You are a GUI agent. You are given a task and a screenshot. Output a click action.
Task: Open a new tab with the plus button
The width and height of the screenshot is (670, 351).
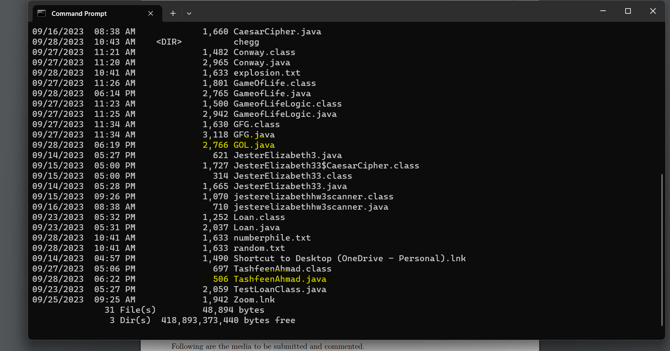pos(173,13)
